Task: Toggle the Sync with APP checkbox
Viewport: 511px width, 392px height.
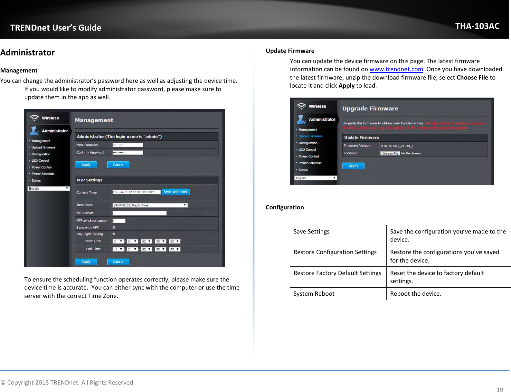Action: [x=114, y=227]
